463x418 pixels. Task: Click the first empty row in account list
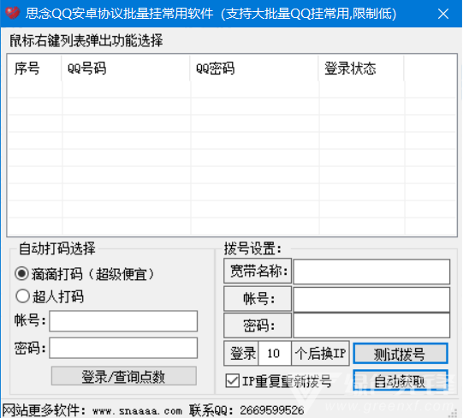(x=232, y=89)
